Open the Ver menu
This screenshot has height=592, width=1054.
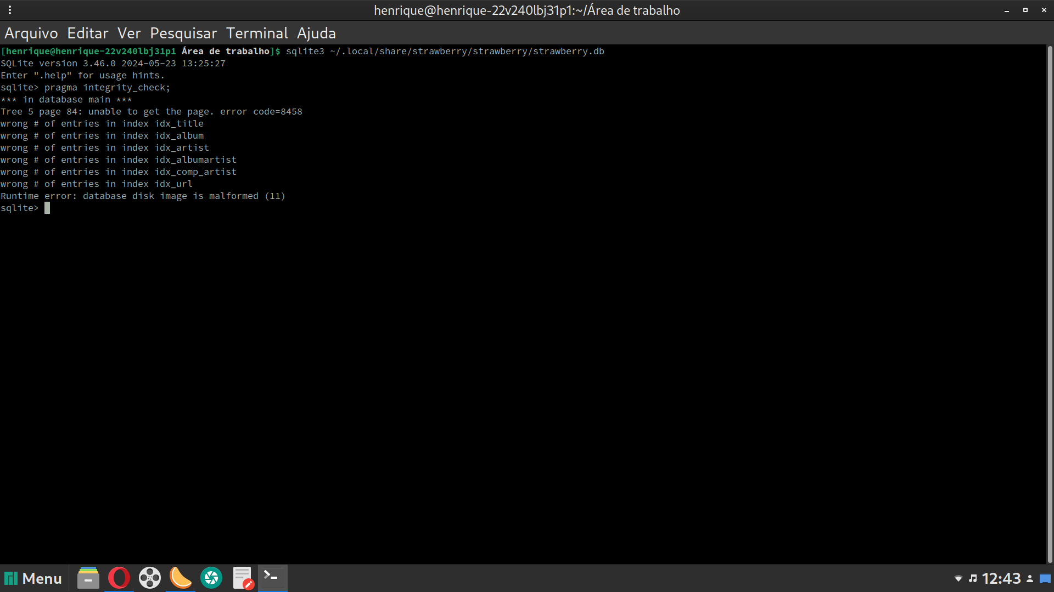tap(129, 33)
